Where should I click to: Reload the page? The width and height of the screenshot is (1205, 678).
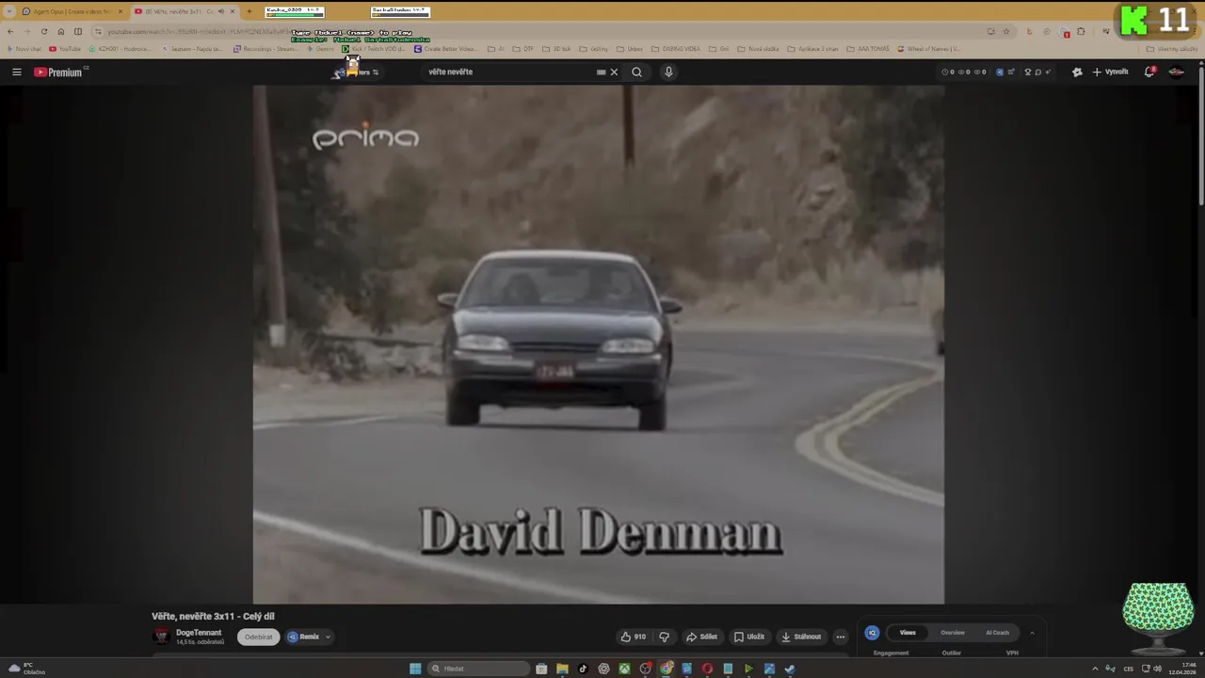[x=44, y=31]
